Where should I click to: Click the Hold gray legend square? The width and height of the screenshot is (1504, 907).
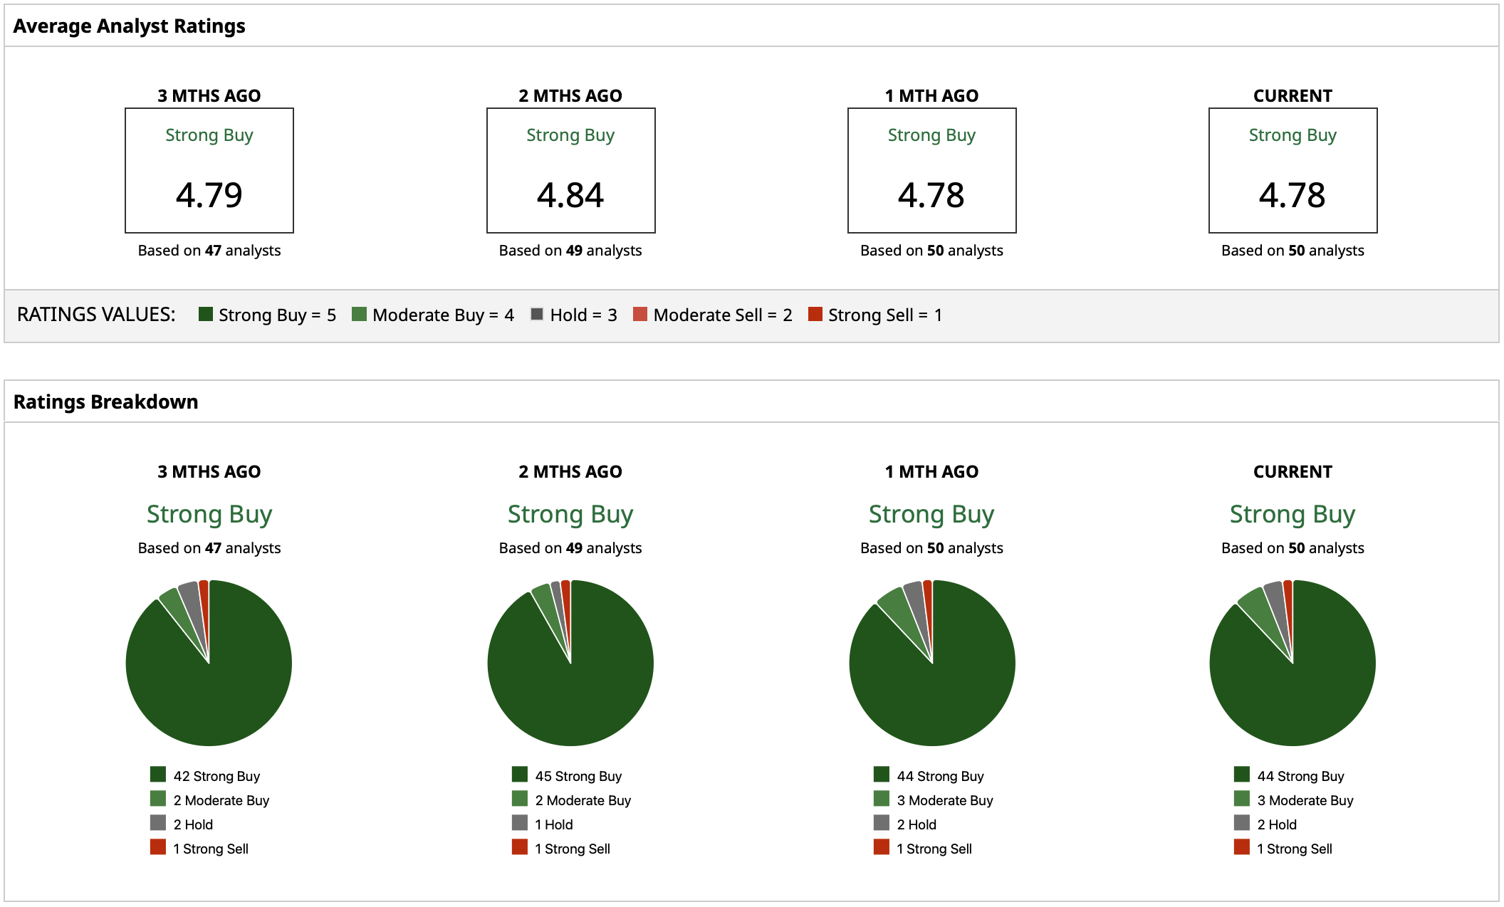click(537, 314)
